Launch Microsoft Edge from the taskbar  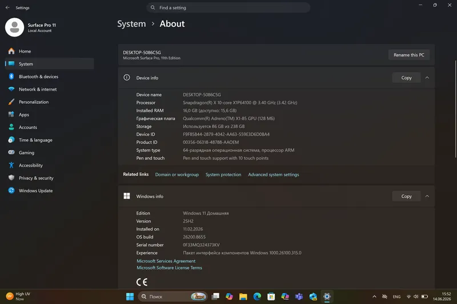point(257,297)
